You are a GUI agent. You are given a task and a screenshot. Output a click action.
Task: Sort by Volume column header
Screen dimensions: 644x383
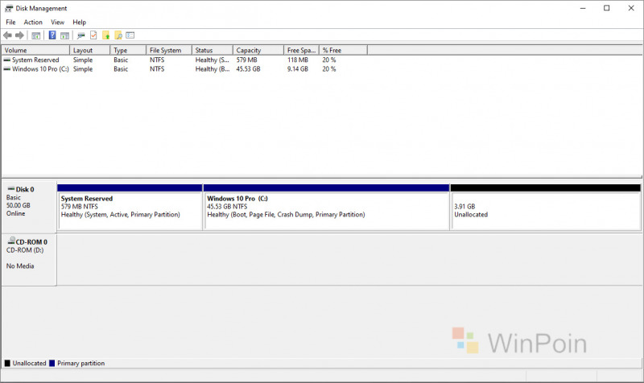point(35,50)
